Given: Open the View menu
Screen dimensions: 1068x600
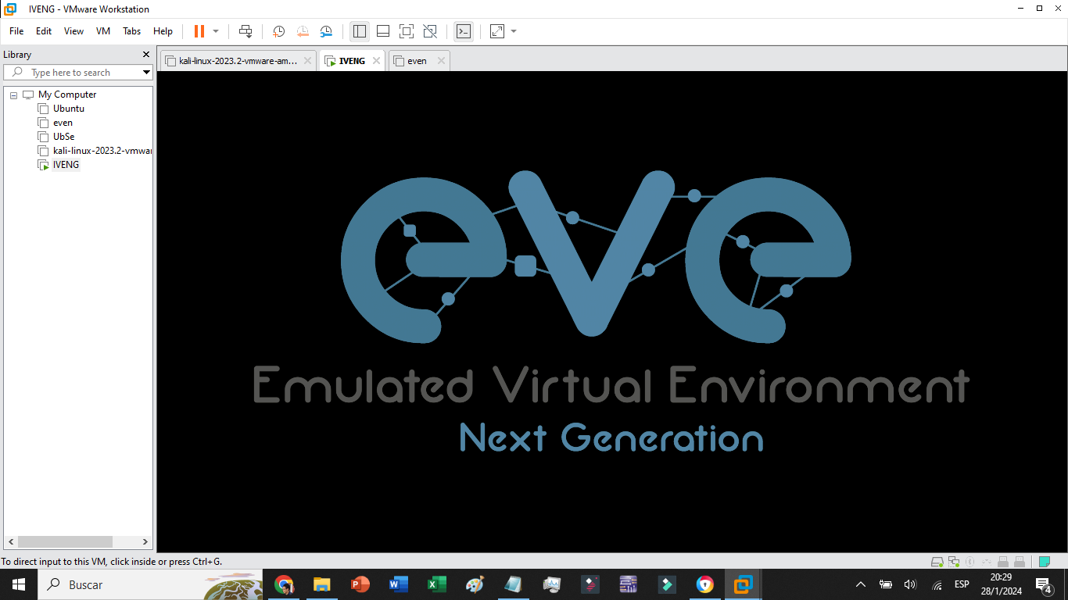Looking at the screenshot, I should 73,31.
